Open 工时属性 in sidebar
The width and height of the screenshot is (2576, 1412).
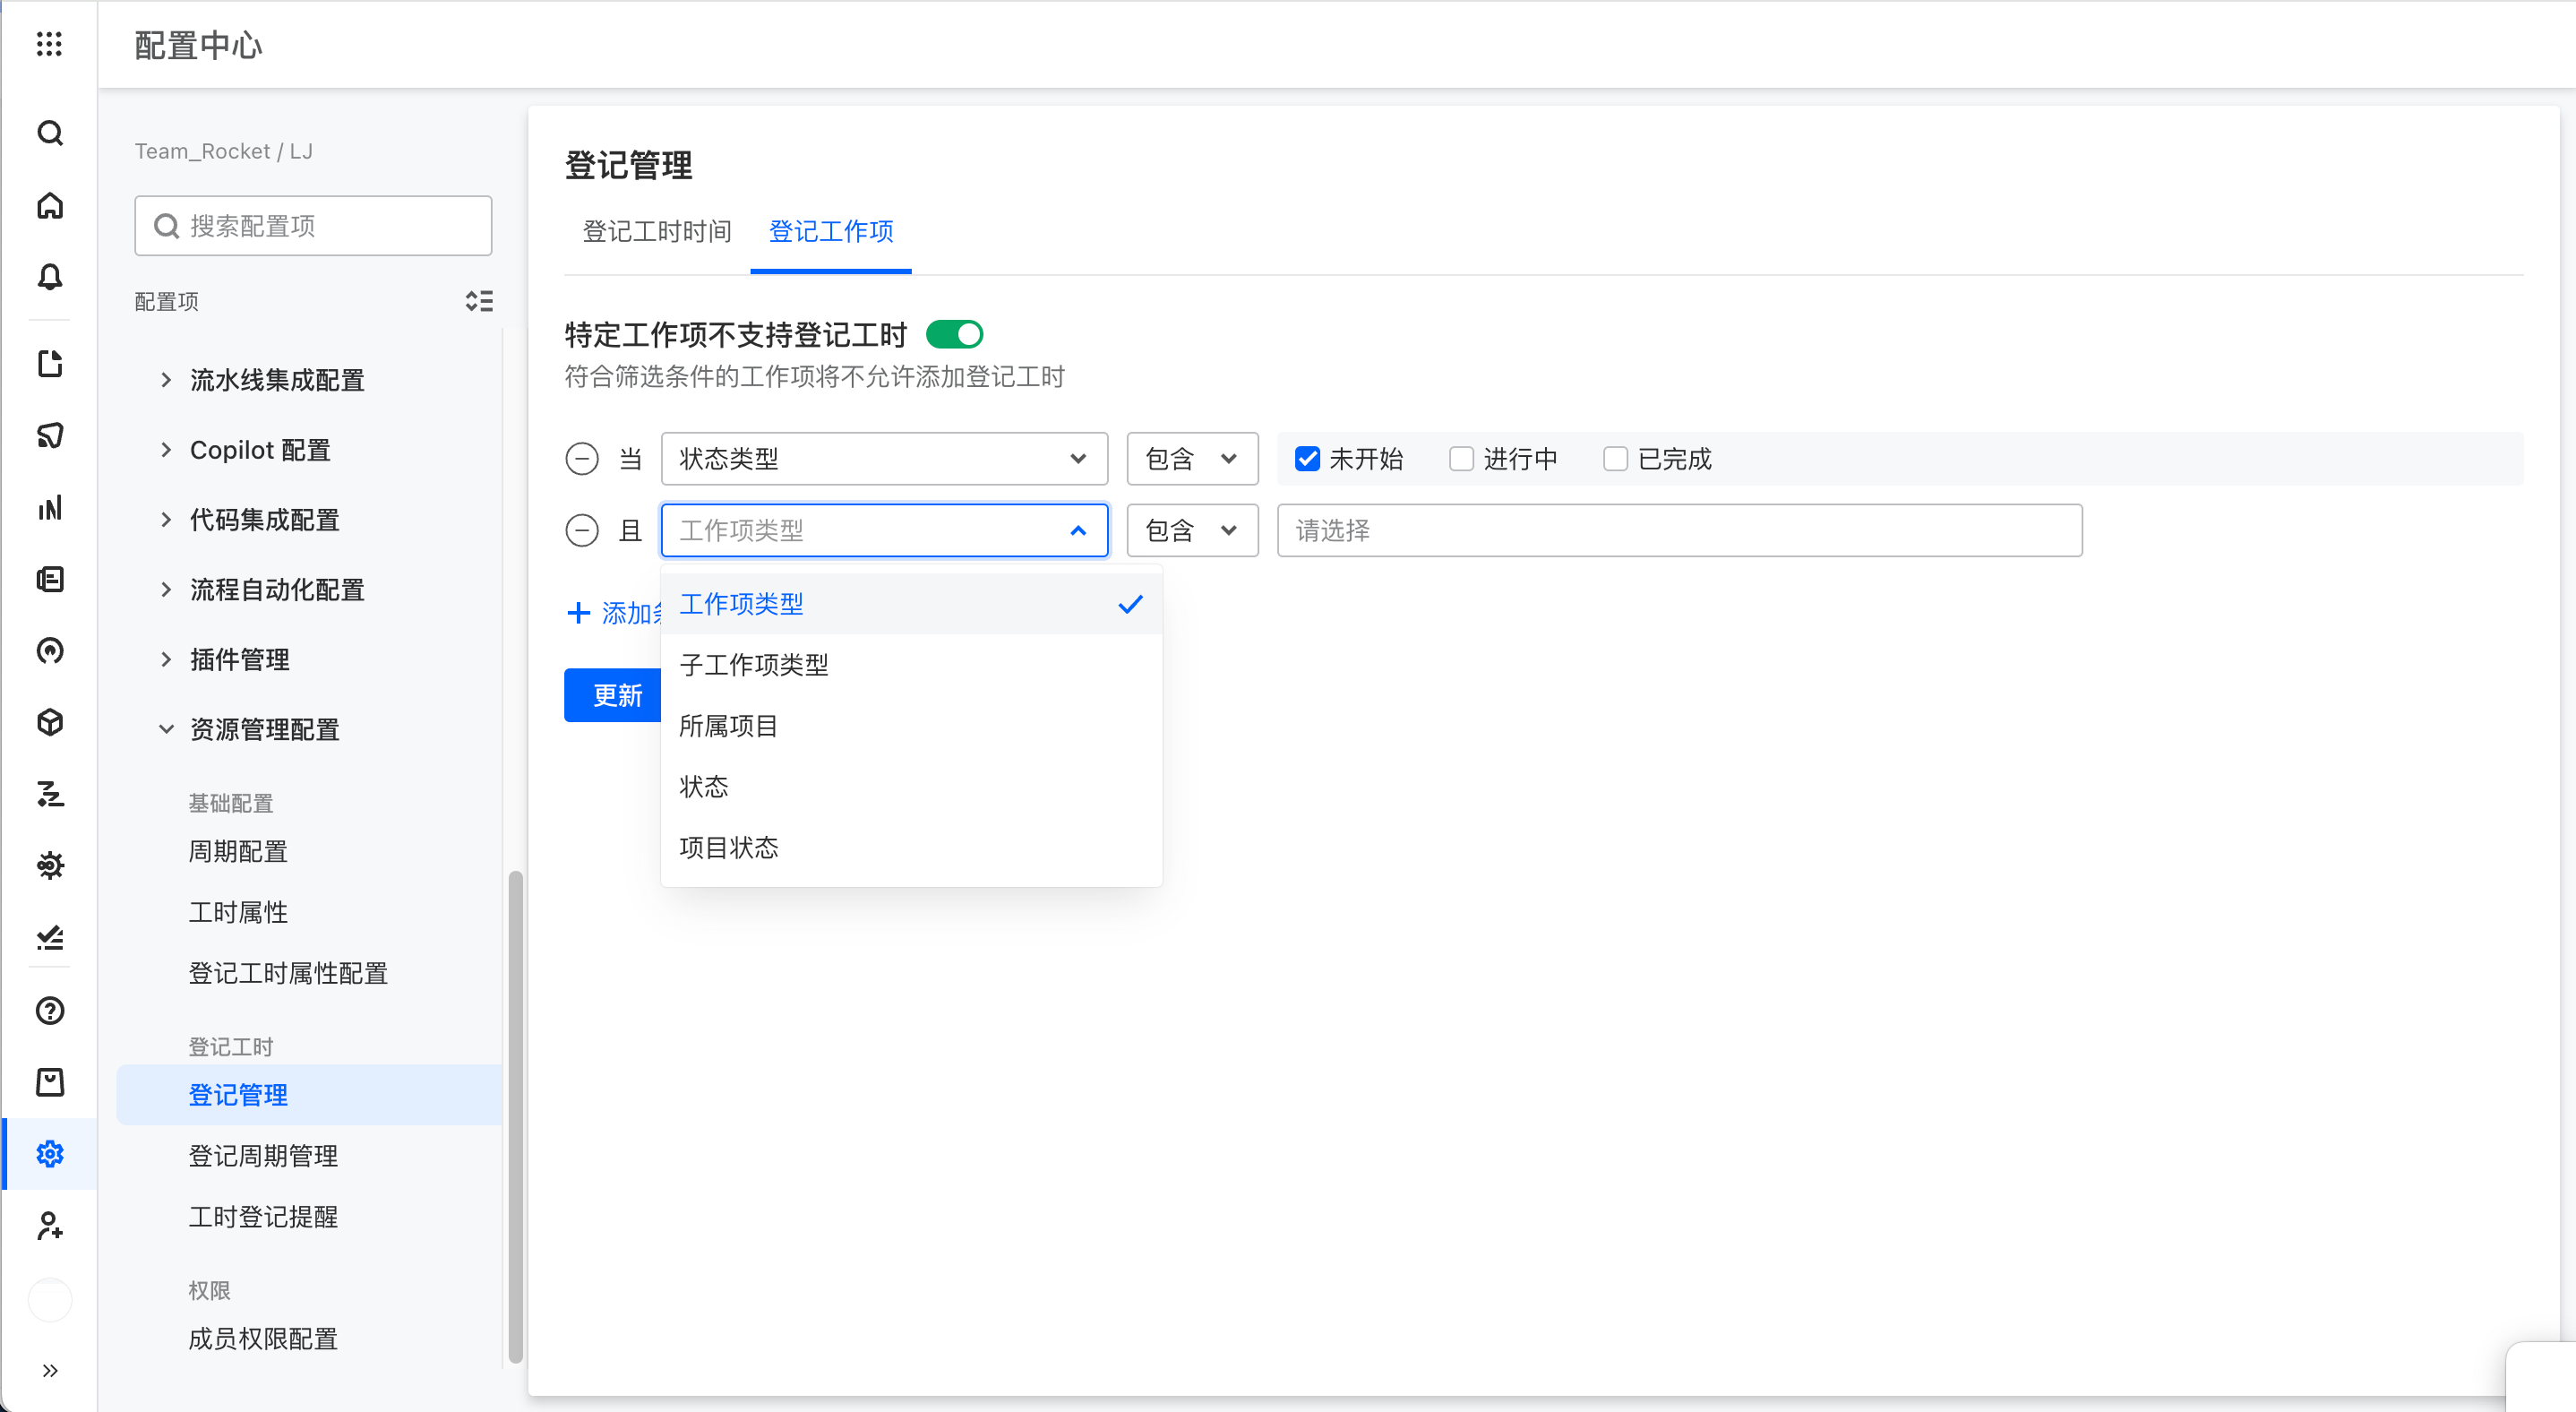click(238, 912)
